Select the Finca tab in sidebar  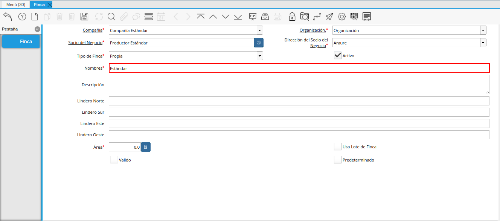pyautogui.click(x=21, y=41)
